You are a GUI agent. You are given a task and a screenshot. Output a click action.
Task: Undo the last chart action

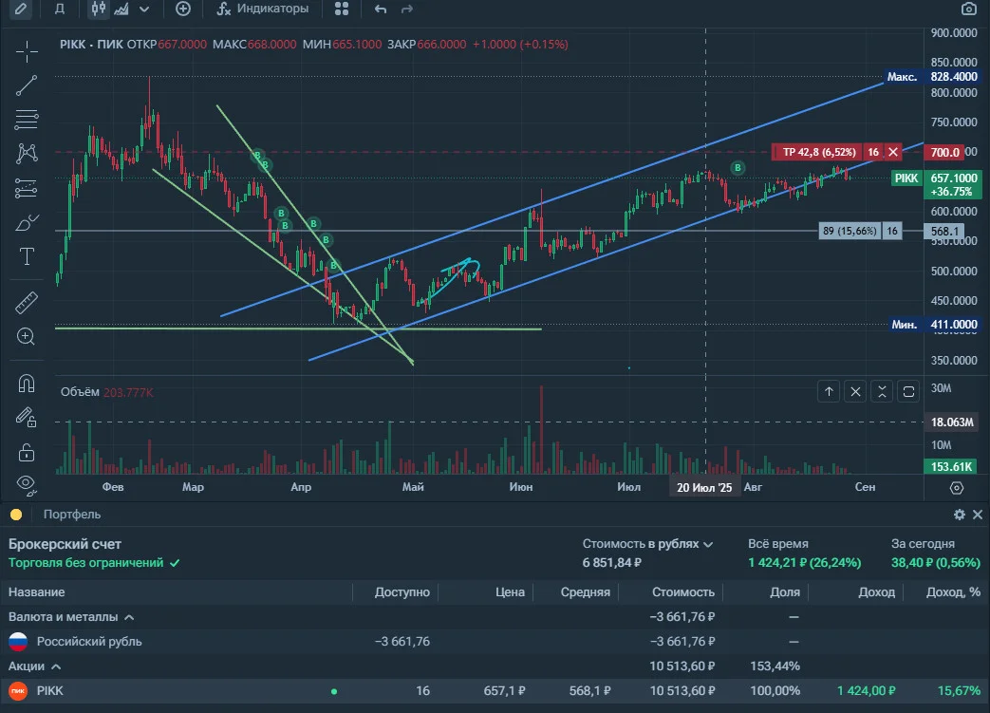380,9
